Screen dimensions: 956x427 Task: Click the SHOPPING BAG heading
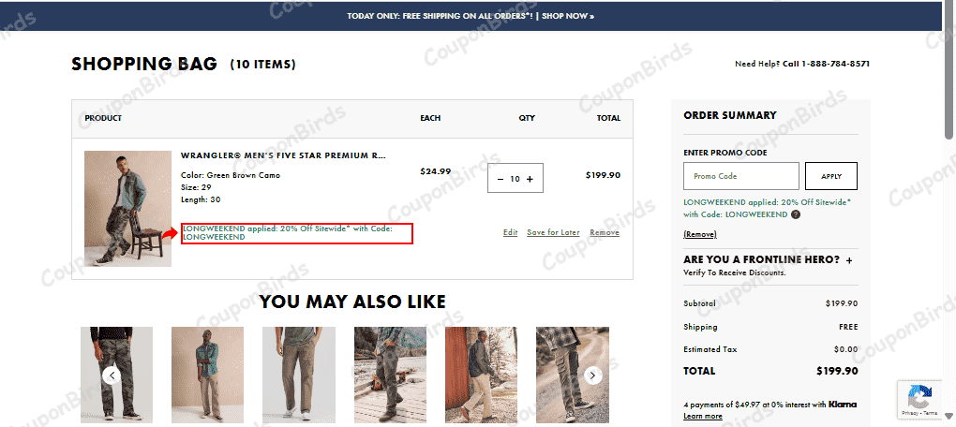point(144,64)
